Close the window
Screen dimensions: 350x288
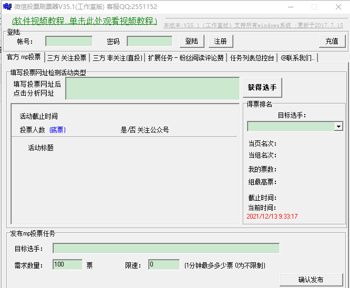click(338, 7)
